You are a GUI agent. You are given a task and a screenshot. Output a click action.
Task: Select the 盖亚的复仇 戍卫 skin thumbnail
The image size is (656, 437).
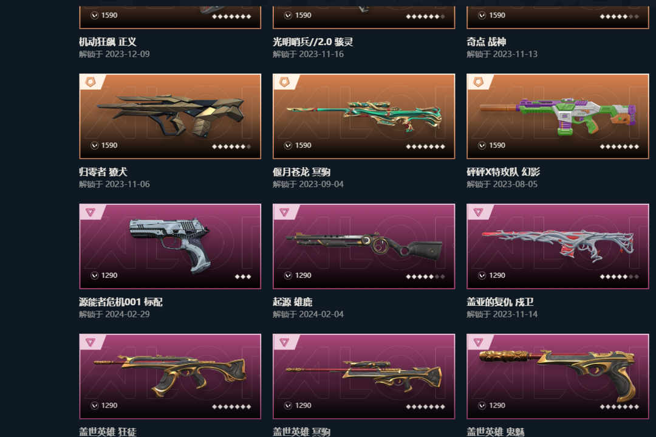tap(558, 247)
